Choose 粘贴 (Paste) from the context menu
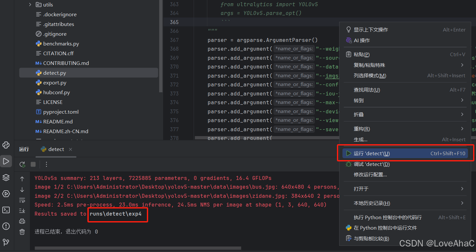The height and width of the screenshot is (252, 476). pos(405,54)
